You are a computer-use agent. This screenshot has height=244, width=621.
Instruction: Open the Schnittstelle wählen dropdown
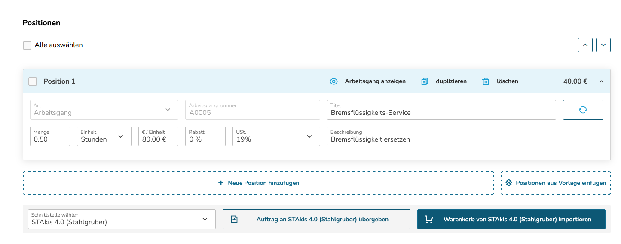(122, 219)
